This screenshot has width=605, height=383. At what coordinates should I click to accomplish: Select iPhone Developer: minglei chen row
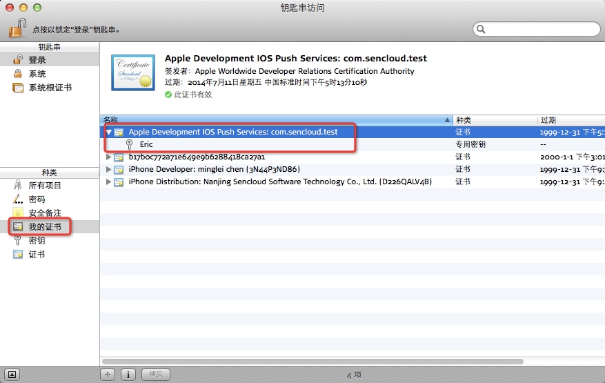tap(353, 169)
